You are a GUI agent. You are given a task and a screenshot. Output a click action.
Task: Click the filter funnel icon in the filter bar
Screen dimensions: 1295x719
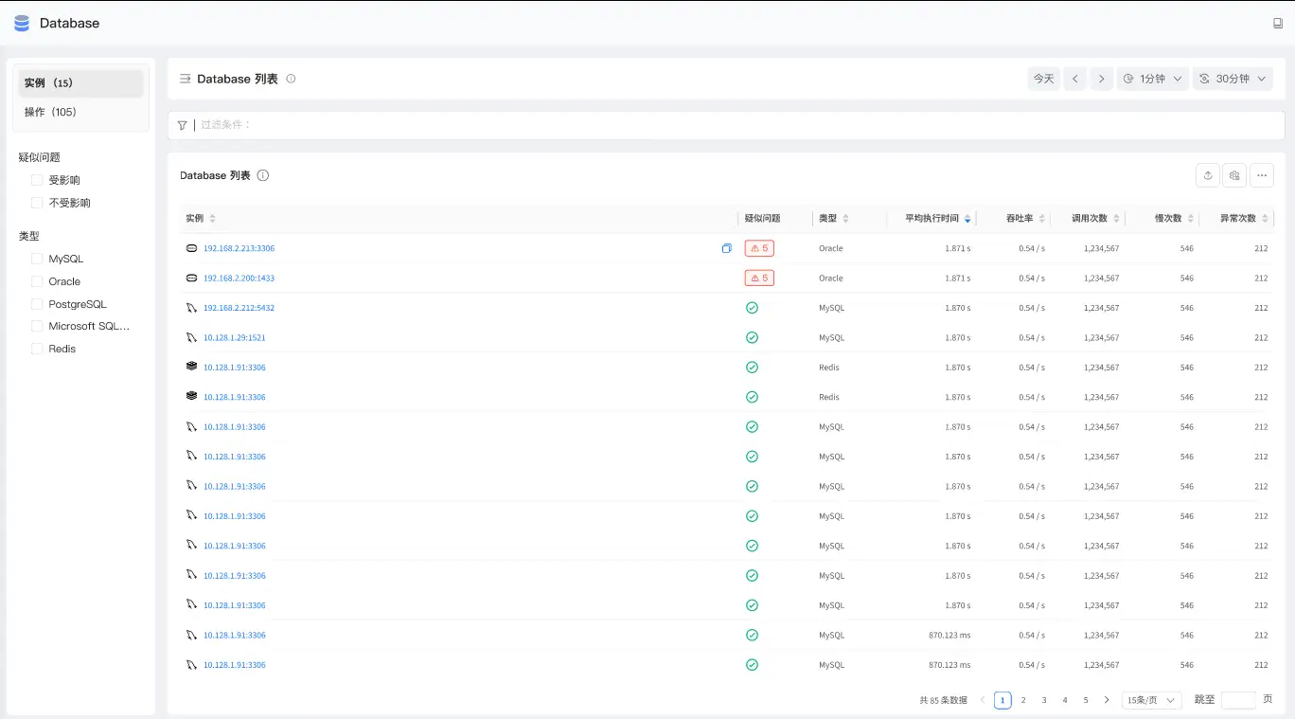182,124
